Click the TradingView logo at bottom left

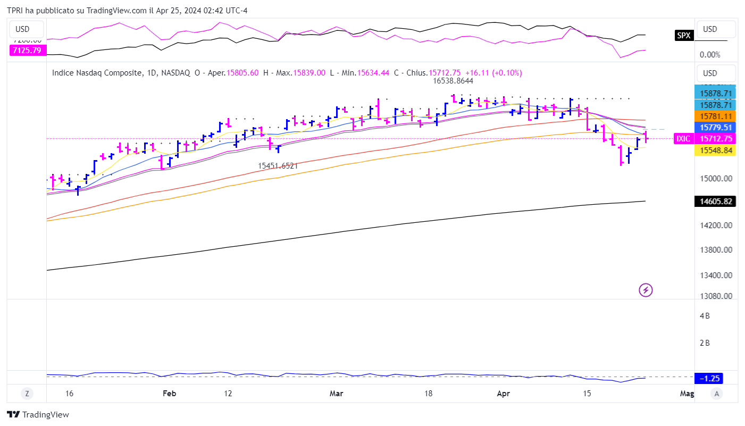pyautogui.click(x=38, y=414)
